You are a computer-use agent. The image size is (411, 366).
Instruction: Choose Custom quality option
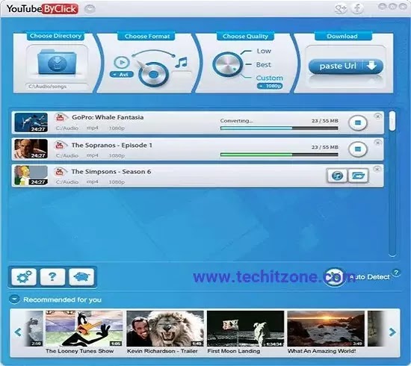270,78
